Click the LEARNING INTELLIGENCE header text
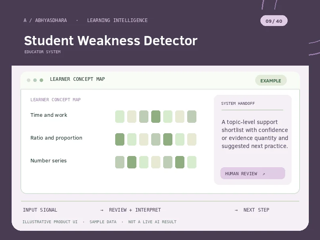This screenshot has width=320, height=240. [117, 20]
